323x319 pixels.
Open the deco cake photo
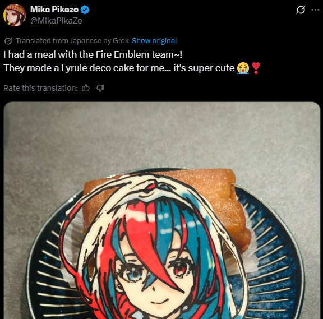tap(162, 210)
